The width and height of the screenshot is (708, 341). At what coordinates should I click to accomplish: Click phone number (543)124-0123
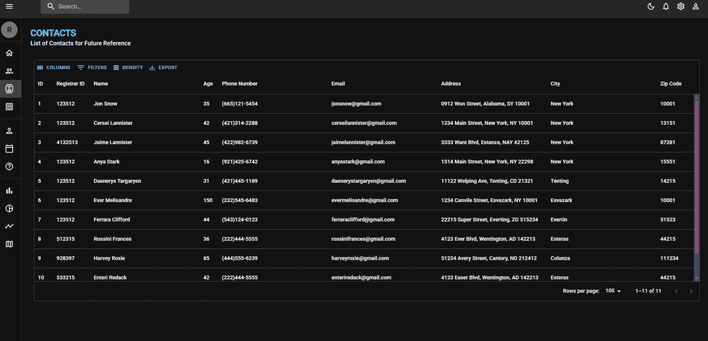pyautogui.click(x=240, y=220)
